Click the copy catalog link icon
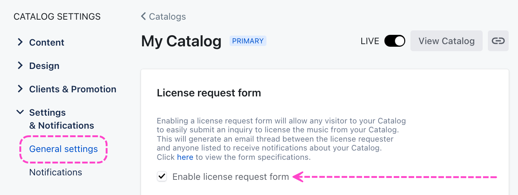The image size is (518, 195). pos(498,41)
